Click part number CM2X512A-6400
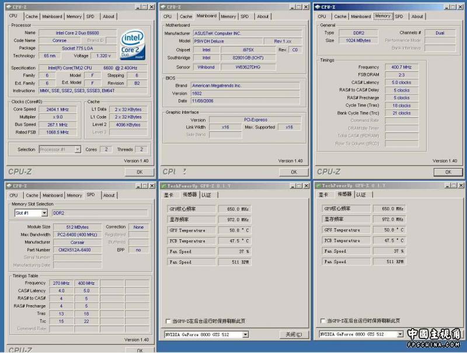The height and width of the screenshot is (353, 467). [78, 250]
